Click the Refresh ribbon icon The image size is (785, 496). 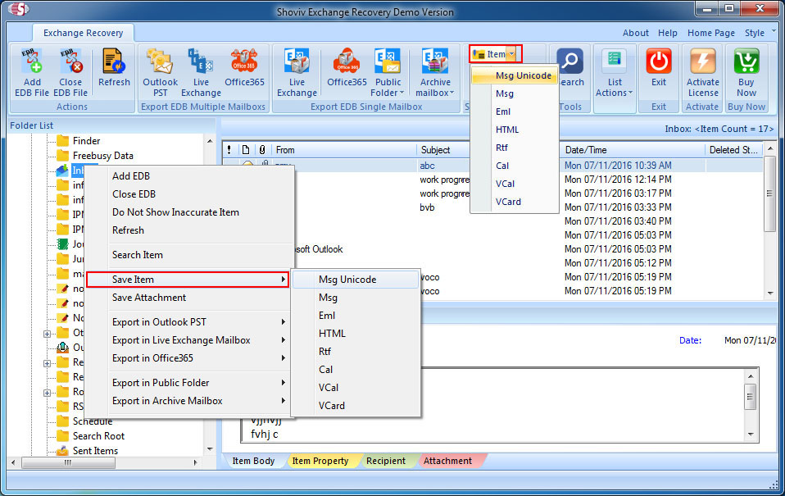pos(113,62)
